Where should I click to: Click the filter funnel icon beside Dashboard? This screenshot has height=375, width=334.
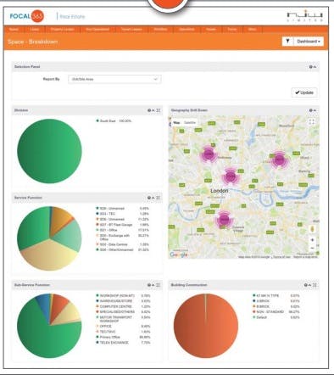[x=287, y=42]
